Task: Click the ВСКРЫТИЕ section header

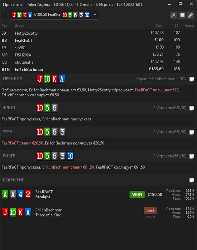Action: (x=14, y=180)
